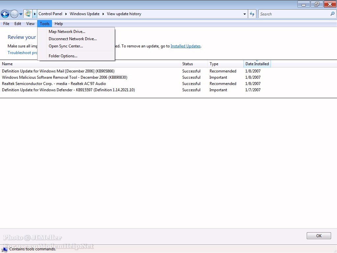Image resolution: width=337 pixels, height=253 pixels.
Task: Sort by the Date Installed column header
Action: tap(257, 64)
